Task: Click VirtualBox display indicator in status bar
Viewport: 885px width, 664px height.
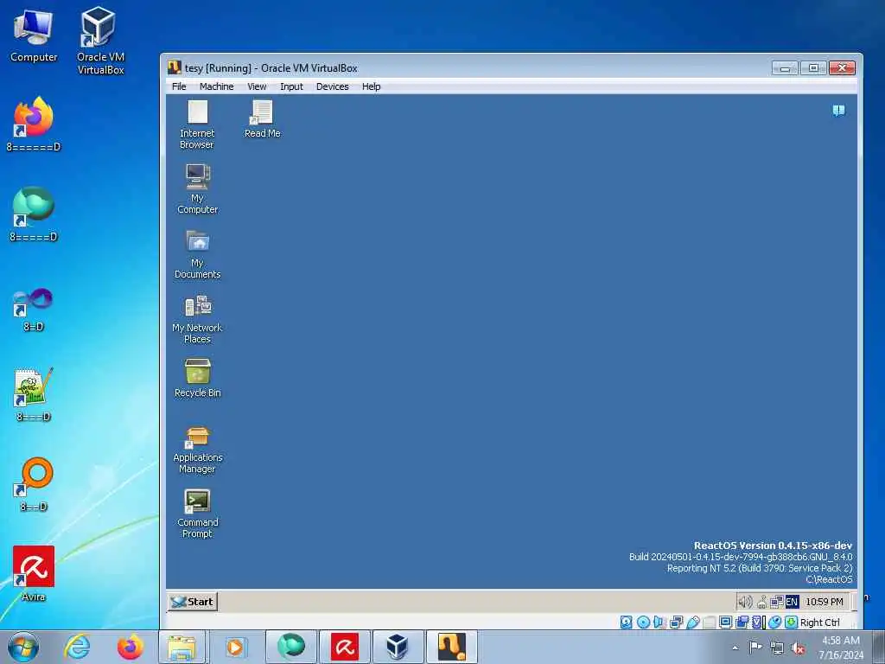Action: coord(726,622)
